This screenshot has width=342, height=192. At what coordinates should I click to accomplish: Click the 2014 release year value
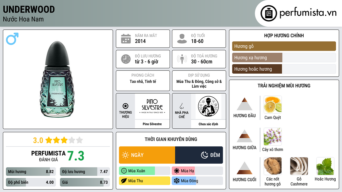click(140, 41)
